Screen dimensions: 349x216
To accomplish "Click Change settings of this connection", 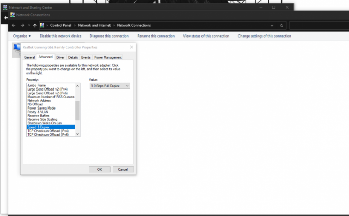I will (264, 36).
